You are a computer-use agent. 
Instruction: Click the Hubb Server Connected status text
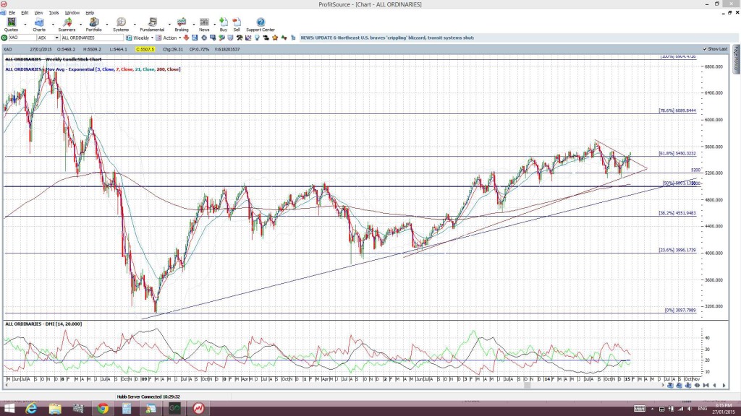click(x=148, y=396)
